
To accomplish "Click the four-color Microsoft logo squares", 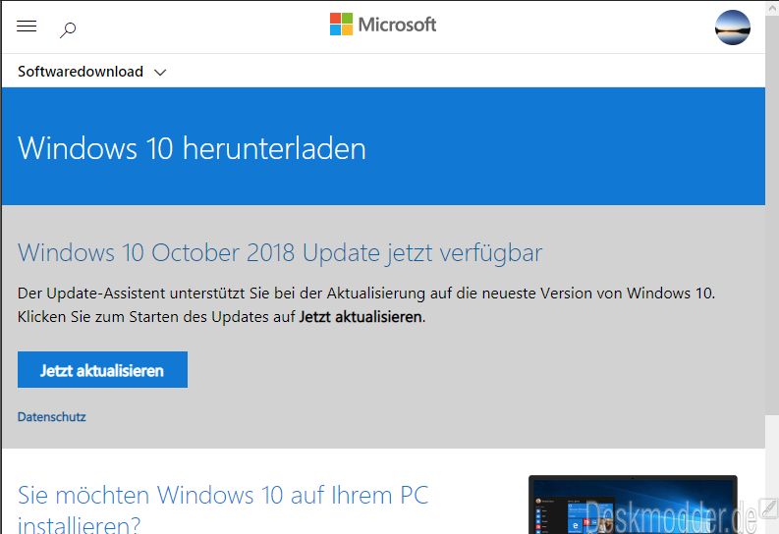I will (341, 24).
